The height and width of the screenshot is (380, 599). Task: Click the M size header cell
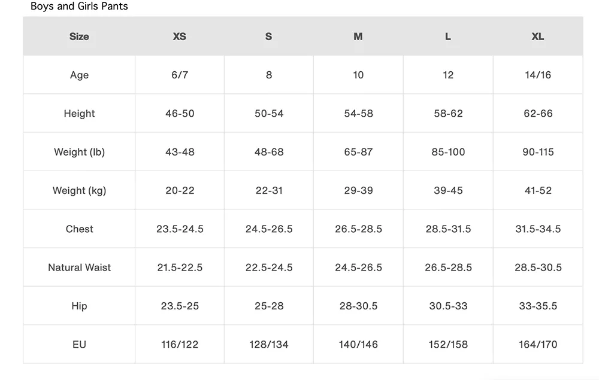click(x=358, y=37)
